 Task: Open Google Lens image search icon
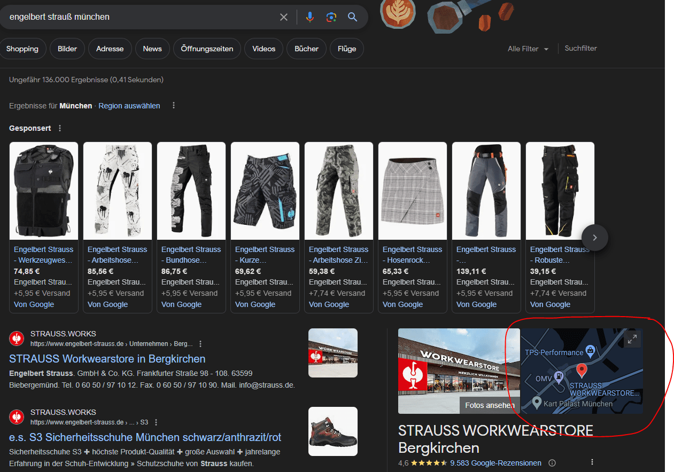(331, 17)
